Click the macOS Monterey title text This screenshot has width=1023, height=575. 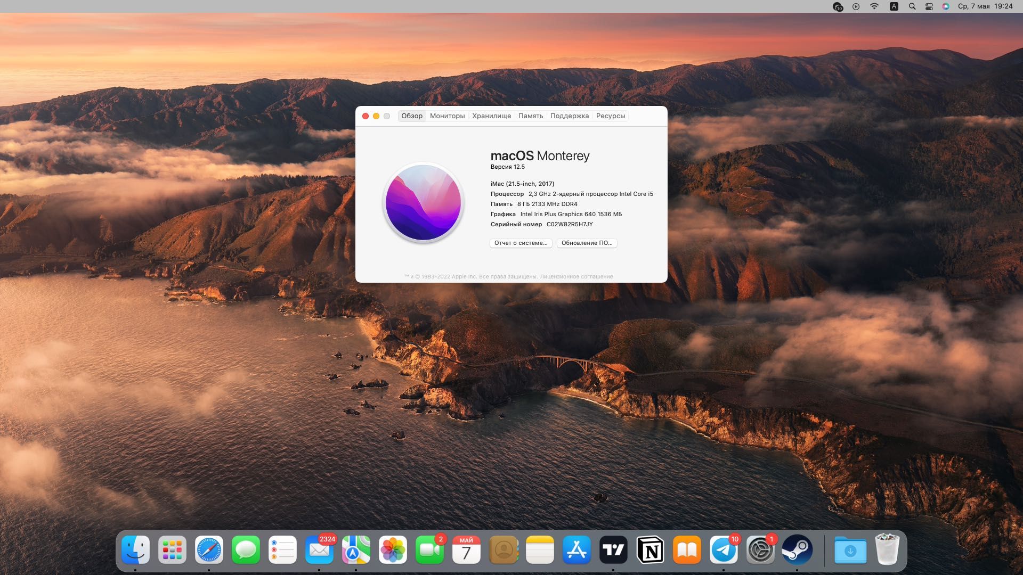540,155
